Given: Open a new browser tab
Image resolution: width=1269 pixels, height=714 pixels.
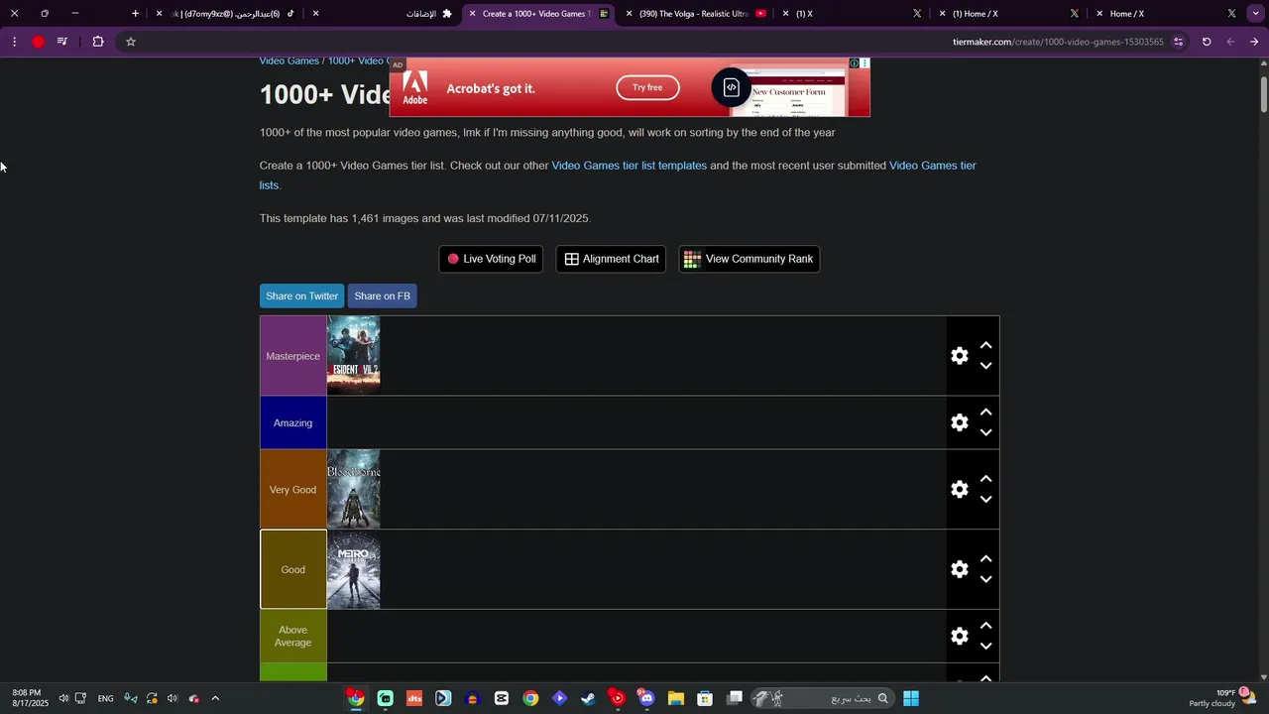Looking at the screenshot, I should coord(135,14).
